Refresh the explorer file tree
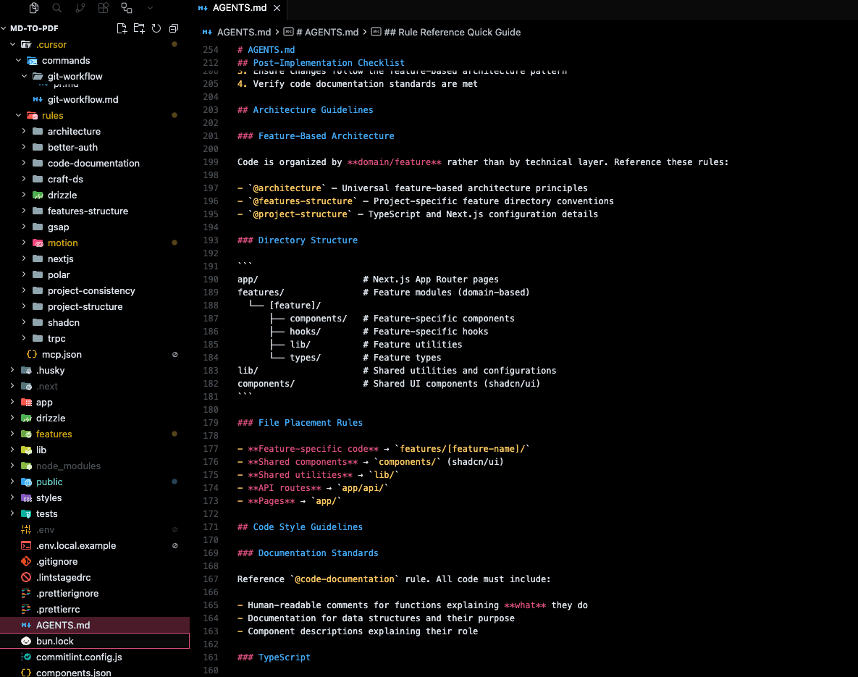The image size is (858, 677). coord(156,28)
